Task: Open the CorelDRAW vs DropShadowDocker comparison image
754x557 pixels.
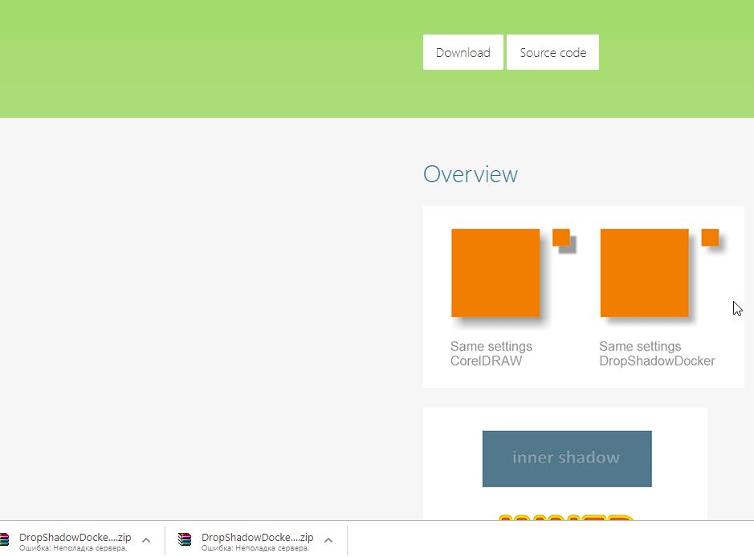Action: point(583,297)
